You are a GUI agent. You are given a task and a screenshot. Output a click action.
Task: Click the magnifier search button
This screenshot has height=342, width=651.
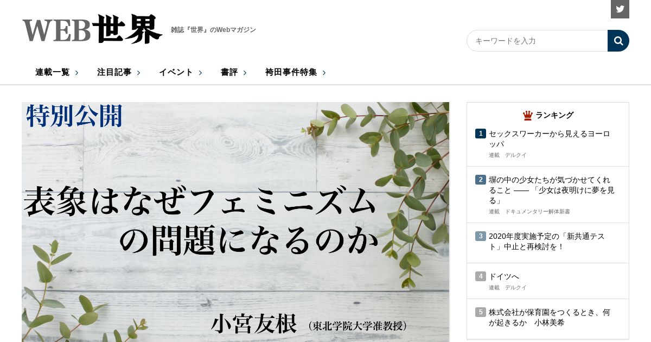tap(618, 41)
